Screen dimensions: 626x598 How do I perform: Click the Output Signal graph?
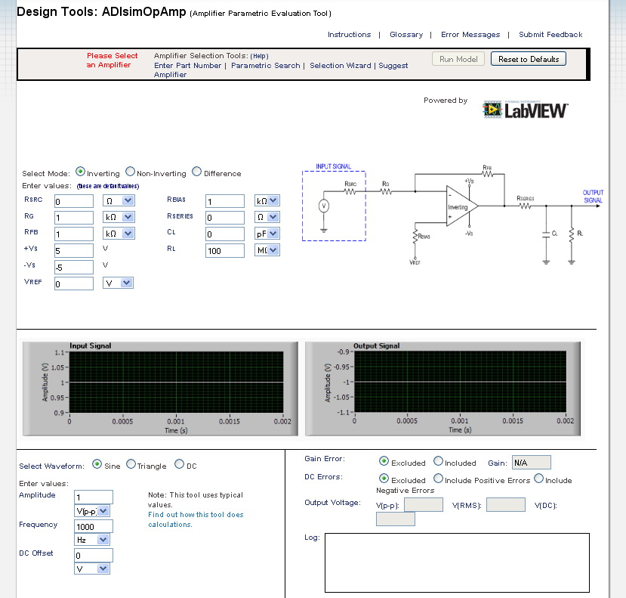[x=443, y=389]
